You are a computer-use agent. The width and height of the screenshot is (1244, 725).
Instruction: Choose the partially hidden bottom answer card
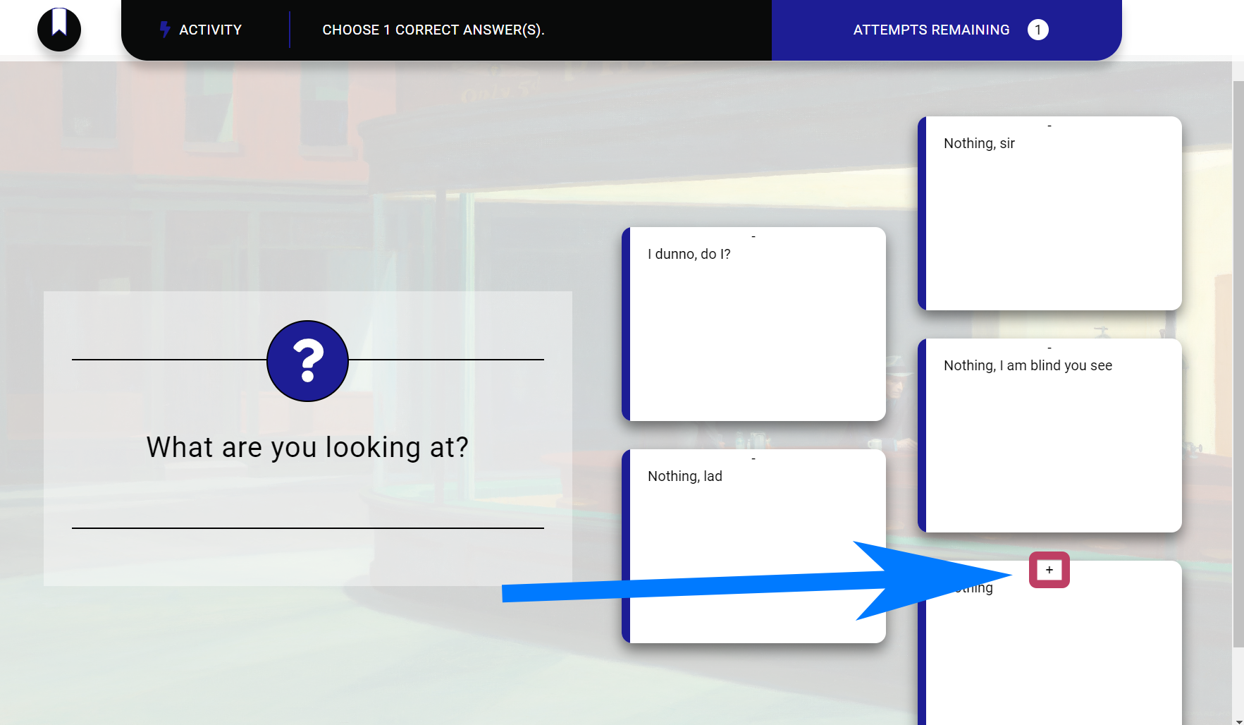[1050, 656]
